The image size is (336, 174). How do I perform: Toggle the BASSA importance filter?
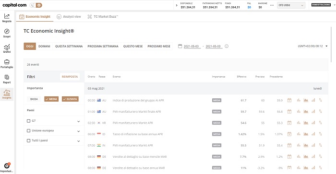pos(34,99)
